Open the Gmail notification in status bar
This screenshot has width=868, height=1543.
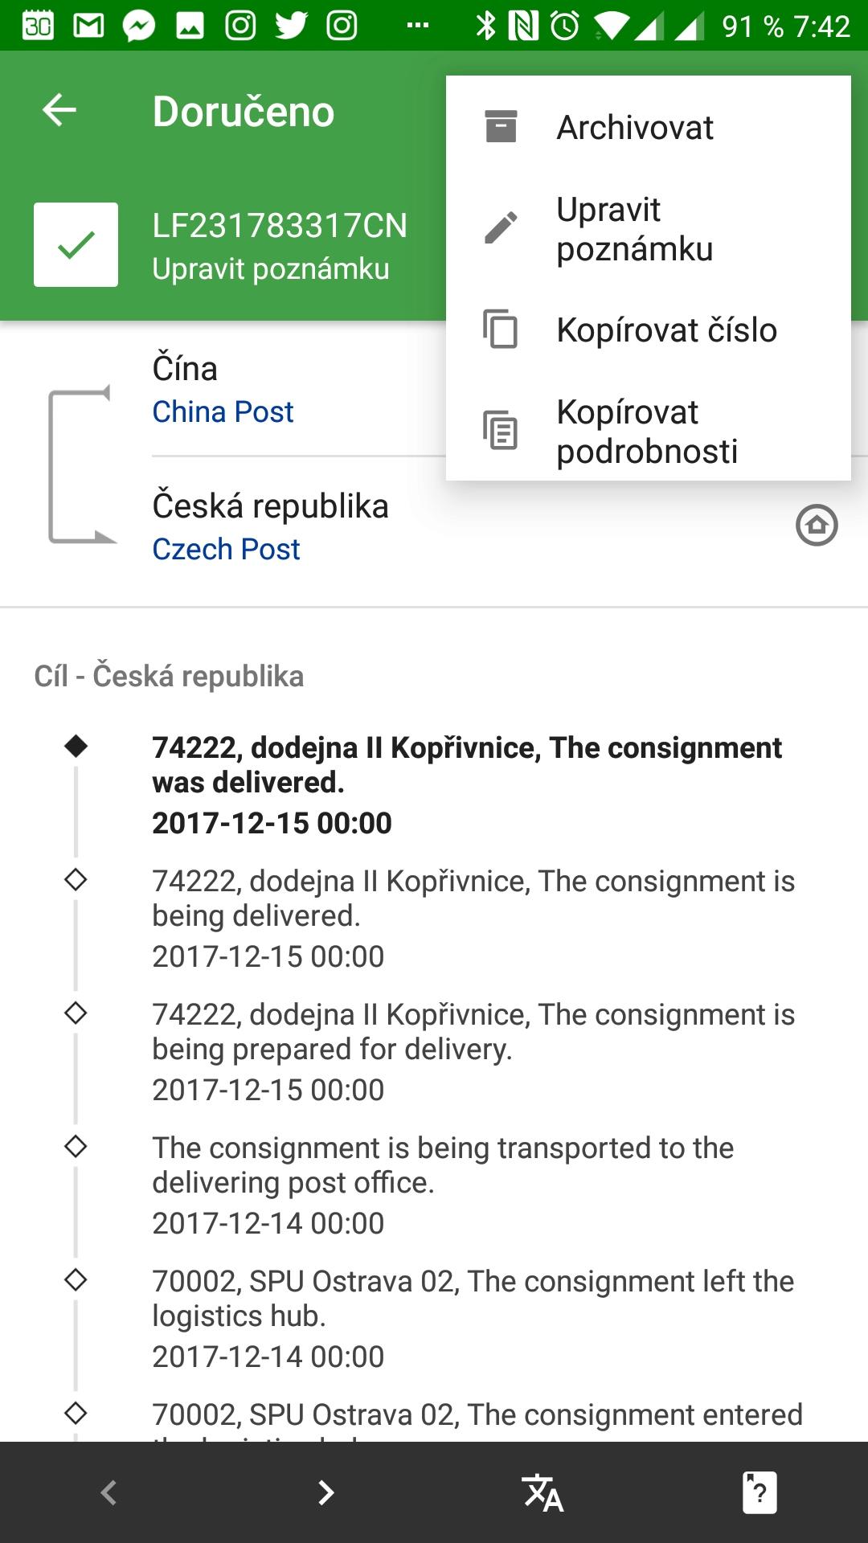click(x=88, y=27)
